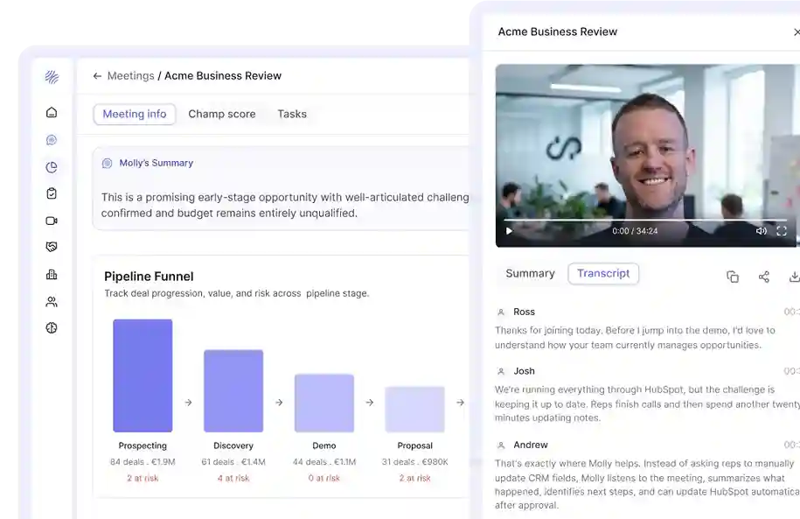Viewport: 800px width, 519px height.
Task: Switch to the Tasks tab
Action: tap(292, 114)
